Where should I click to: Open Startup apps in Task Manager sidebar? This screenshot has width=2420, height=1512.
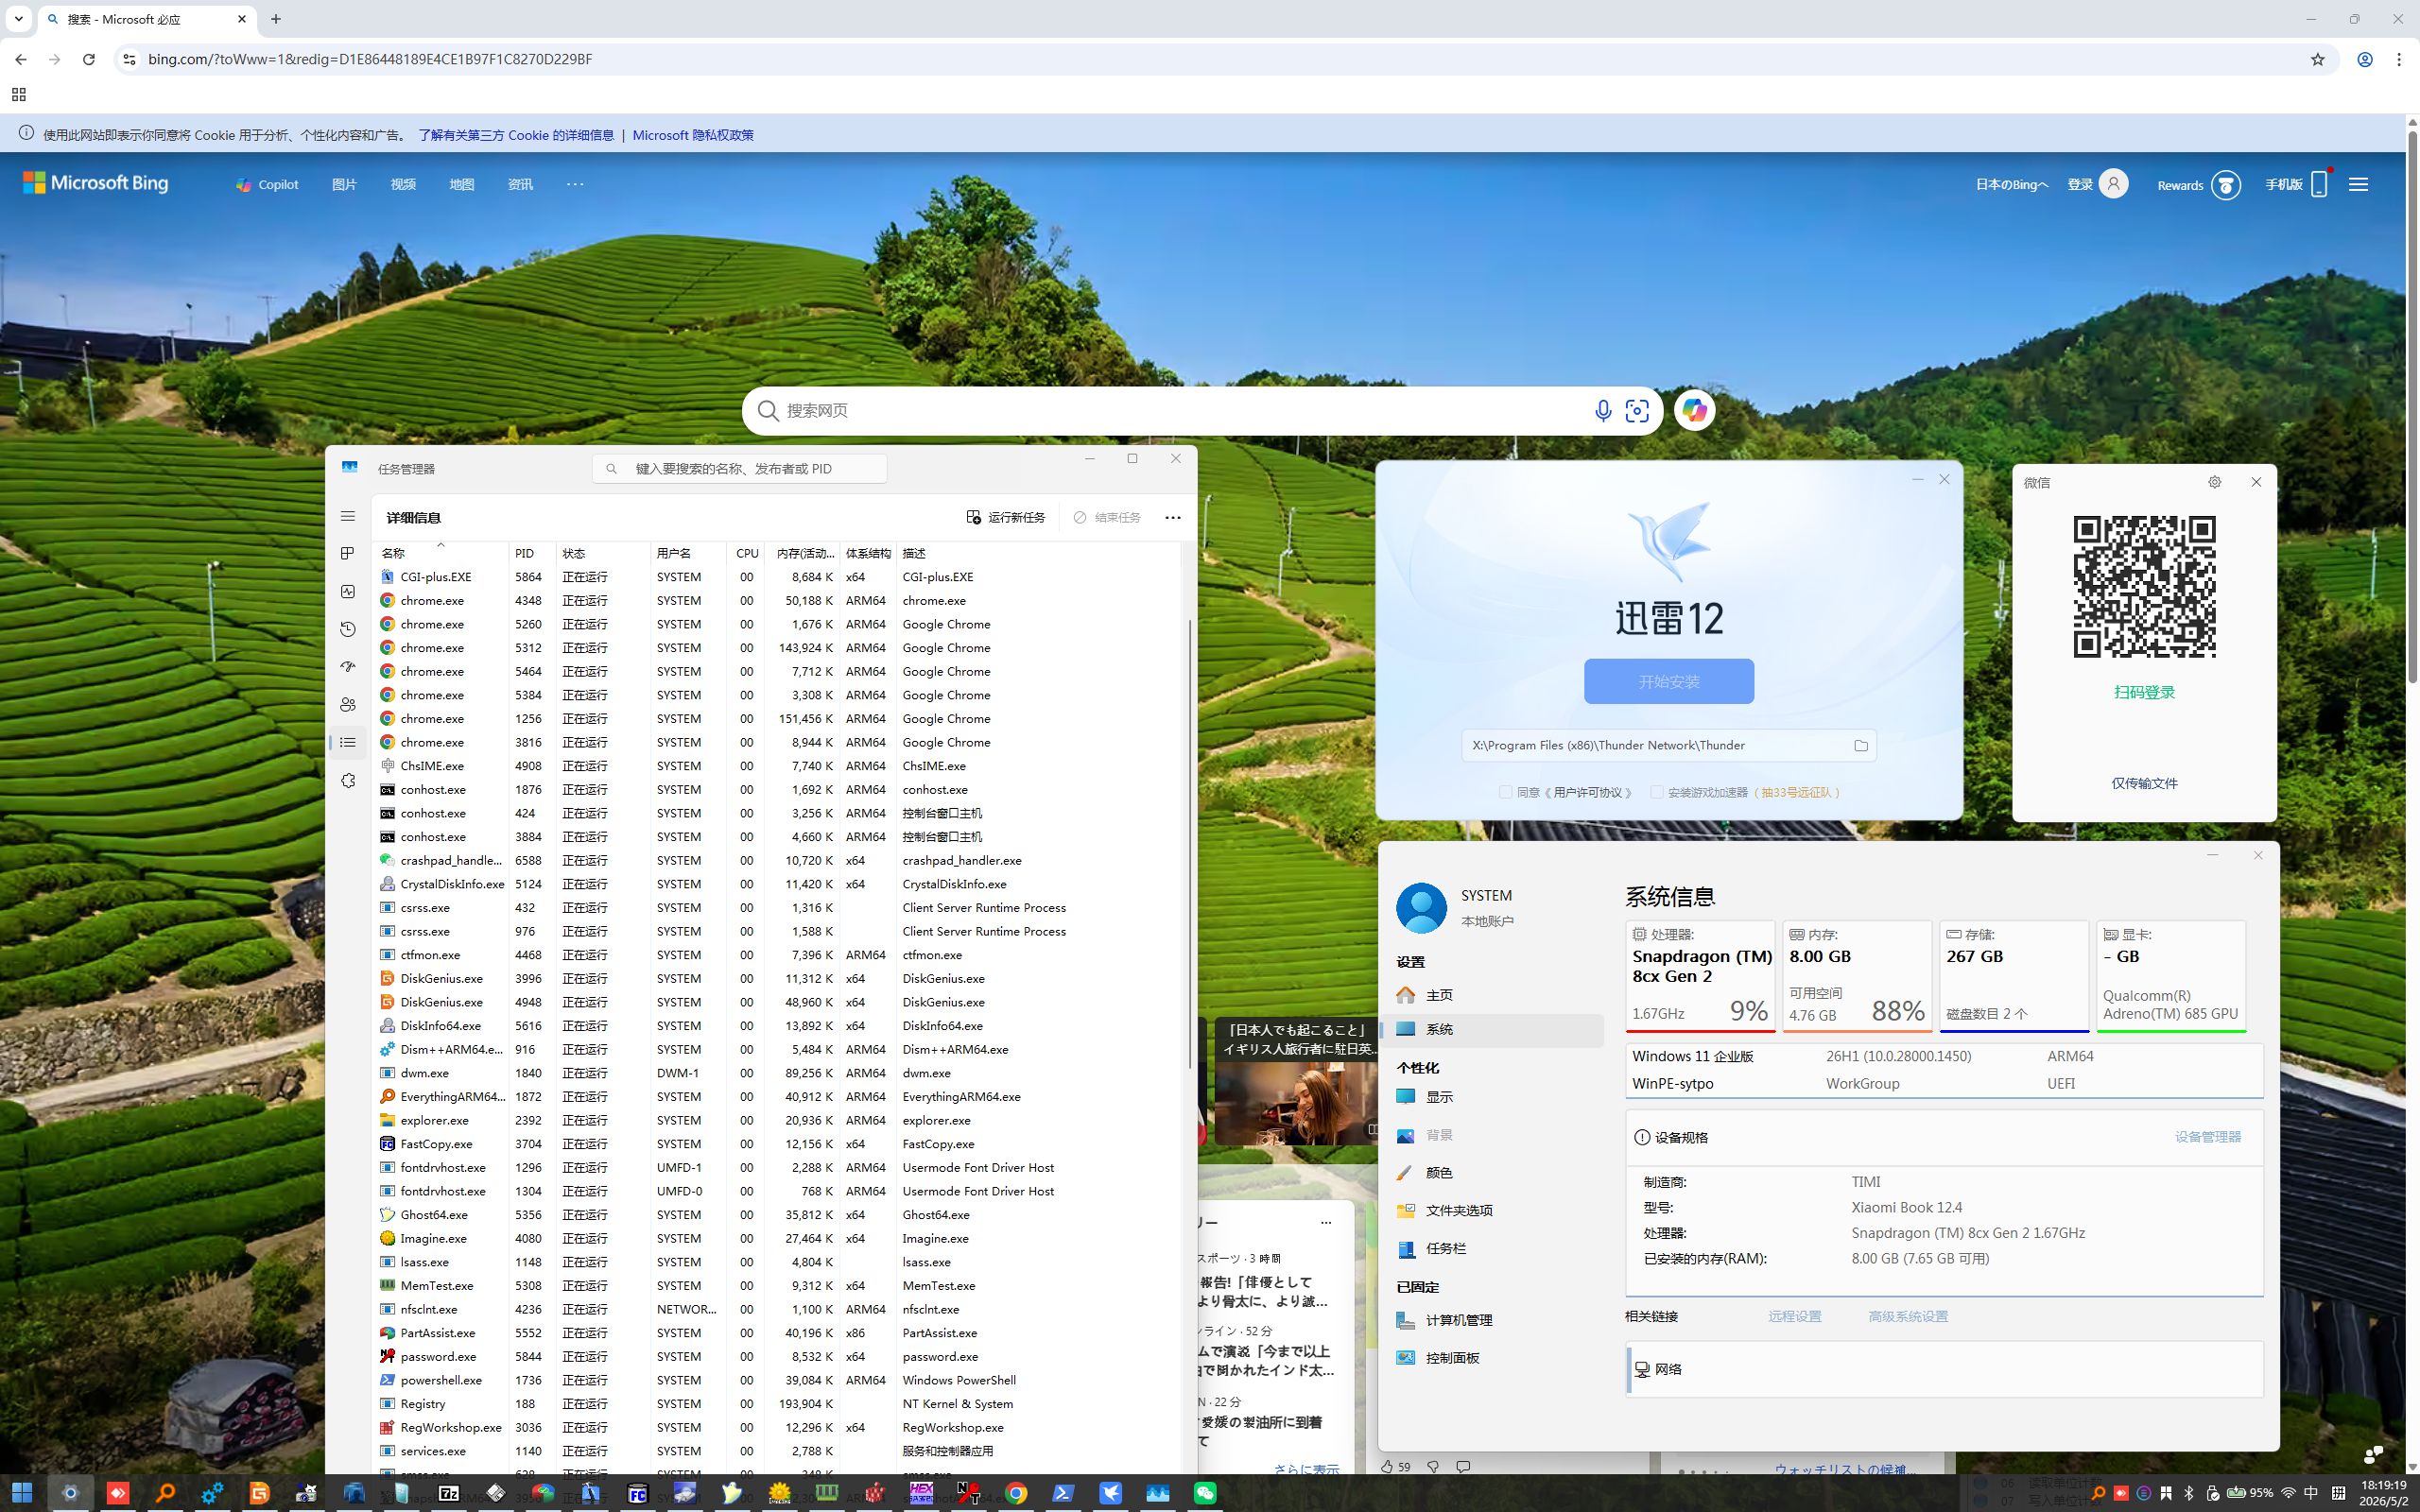coord(347,667)
